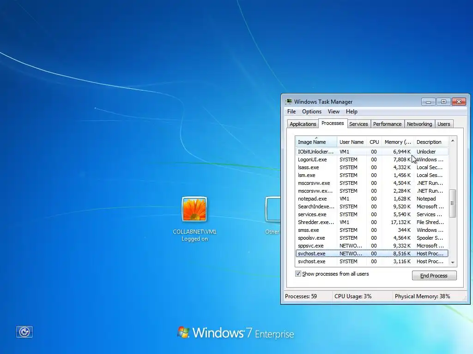Select the IObitUnlocker process row
473x354 pixels.
pyautogui.click(x=372, y=151)
